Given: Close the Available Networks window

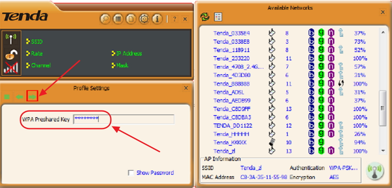Looking at the screenshot, I should pyautogui.click(x=382, y=12).
